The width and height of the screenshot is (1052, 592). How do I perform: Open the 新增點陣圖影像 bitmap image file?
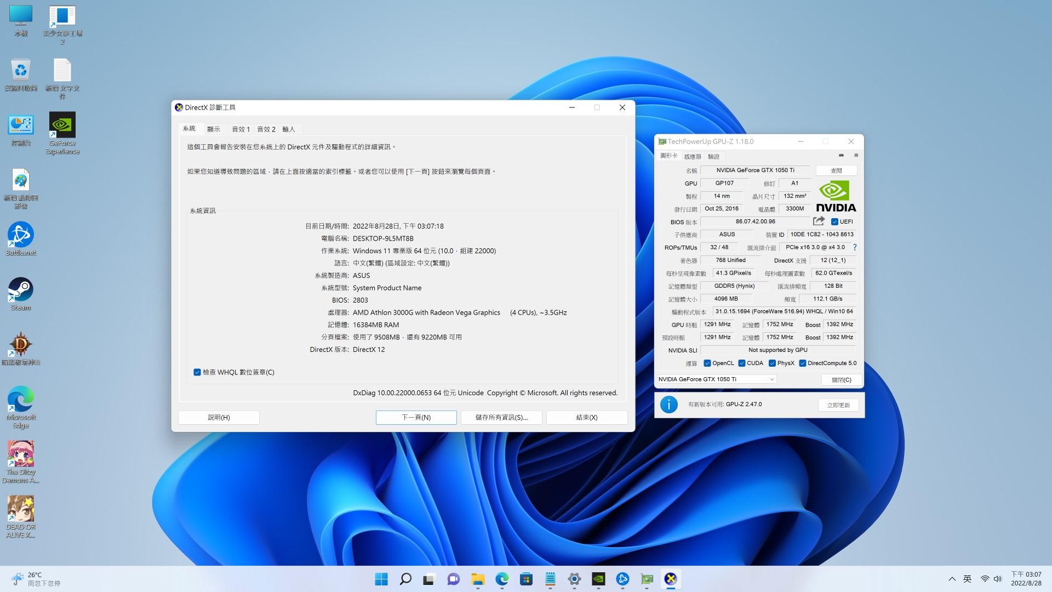tap(21, 189)
